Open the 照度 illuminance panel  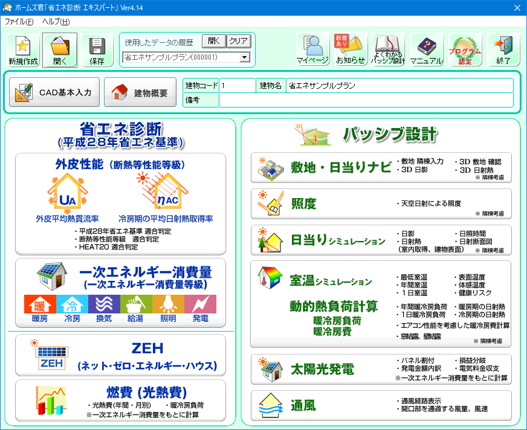point(381,204)
